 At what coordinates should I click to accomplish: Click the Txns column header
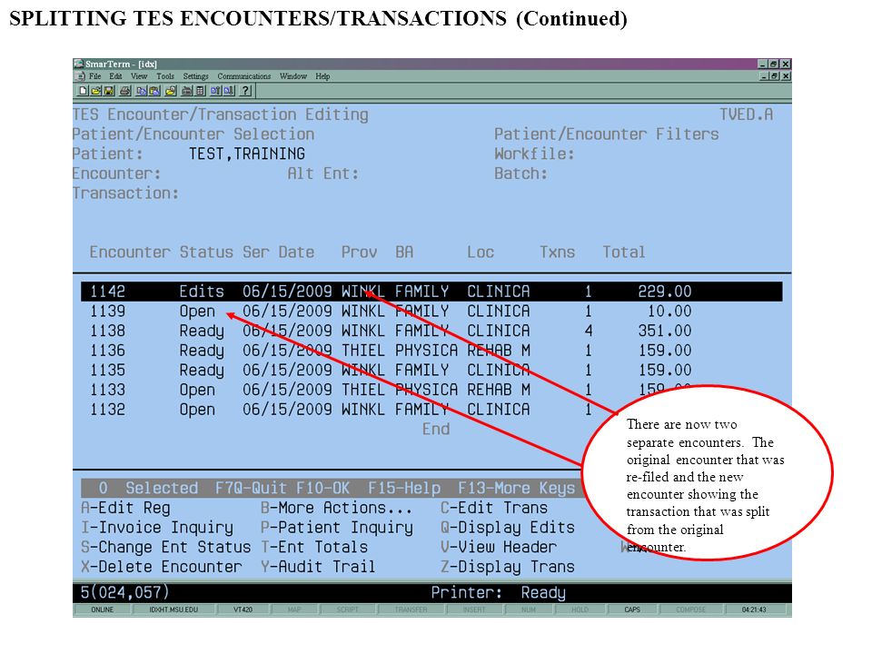557,252
